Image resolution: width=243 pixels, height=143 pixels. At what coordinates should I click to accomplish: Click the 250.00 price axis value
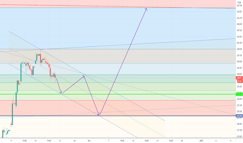point(239,49)
